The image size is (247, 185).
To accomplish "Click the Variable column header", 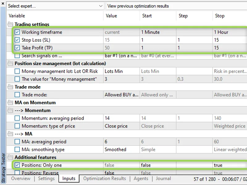I will coord(55,16).
